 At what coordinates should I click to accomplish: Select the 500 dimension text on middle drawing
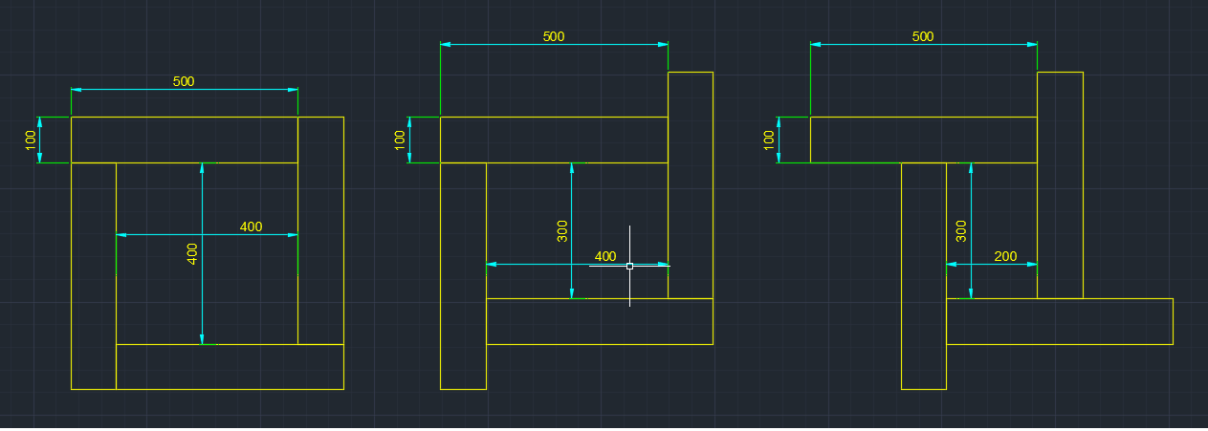pos(554,36)
